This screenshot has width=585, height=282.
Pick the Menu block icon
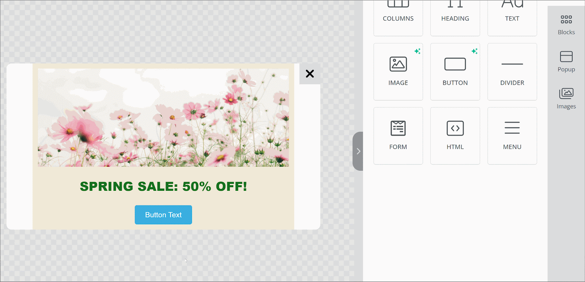click(x=512, y=128)
